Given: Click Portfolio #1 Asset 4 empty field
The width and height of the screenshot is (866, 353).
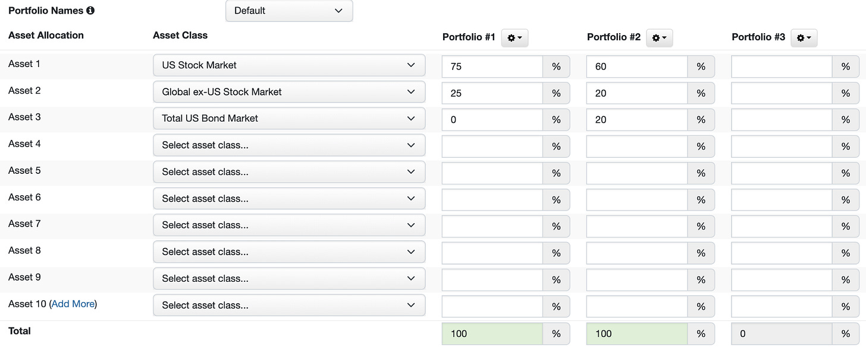Looking at the screenshot, I should point(492,147).
